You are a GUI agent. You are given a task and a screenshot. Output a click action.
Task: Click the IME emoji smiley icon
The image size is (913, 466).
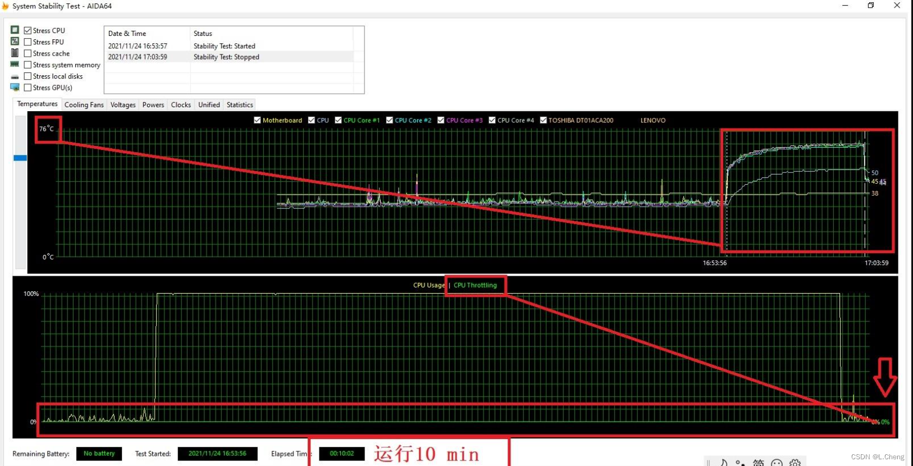(x=777, y=463)
